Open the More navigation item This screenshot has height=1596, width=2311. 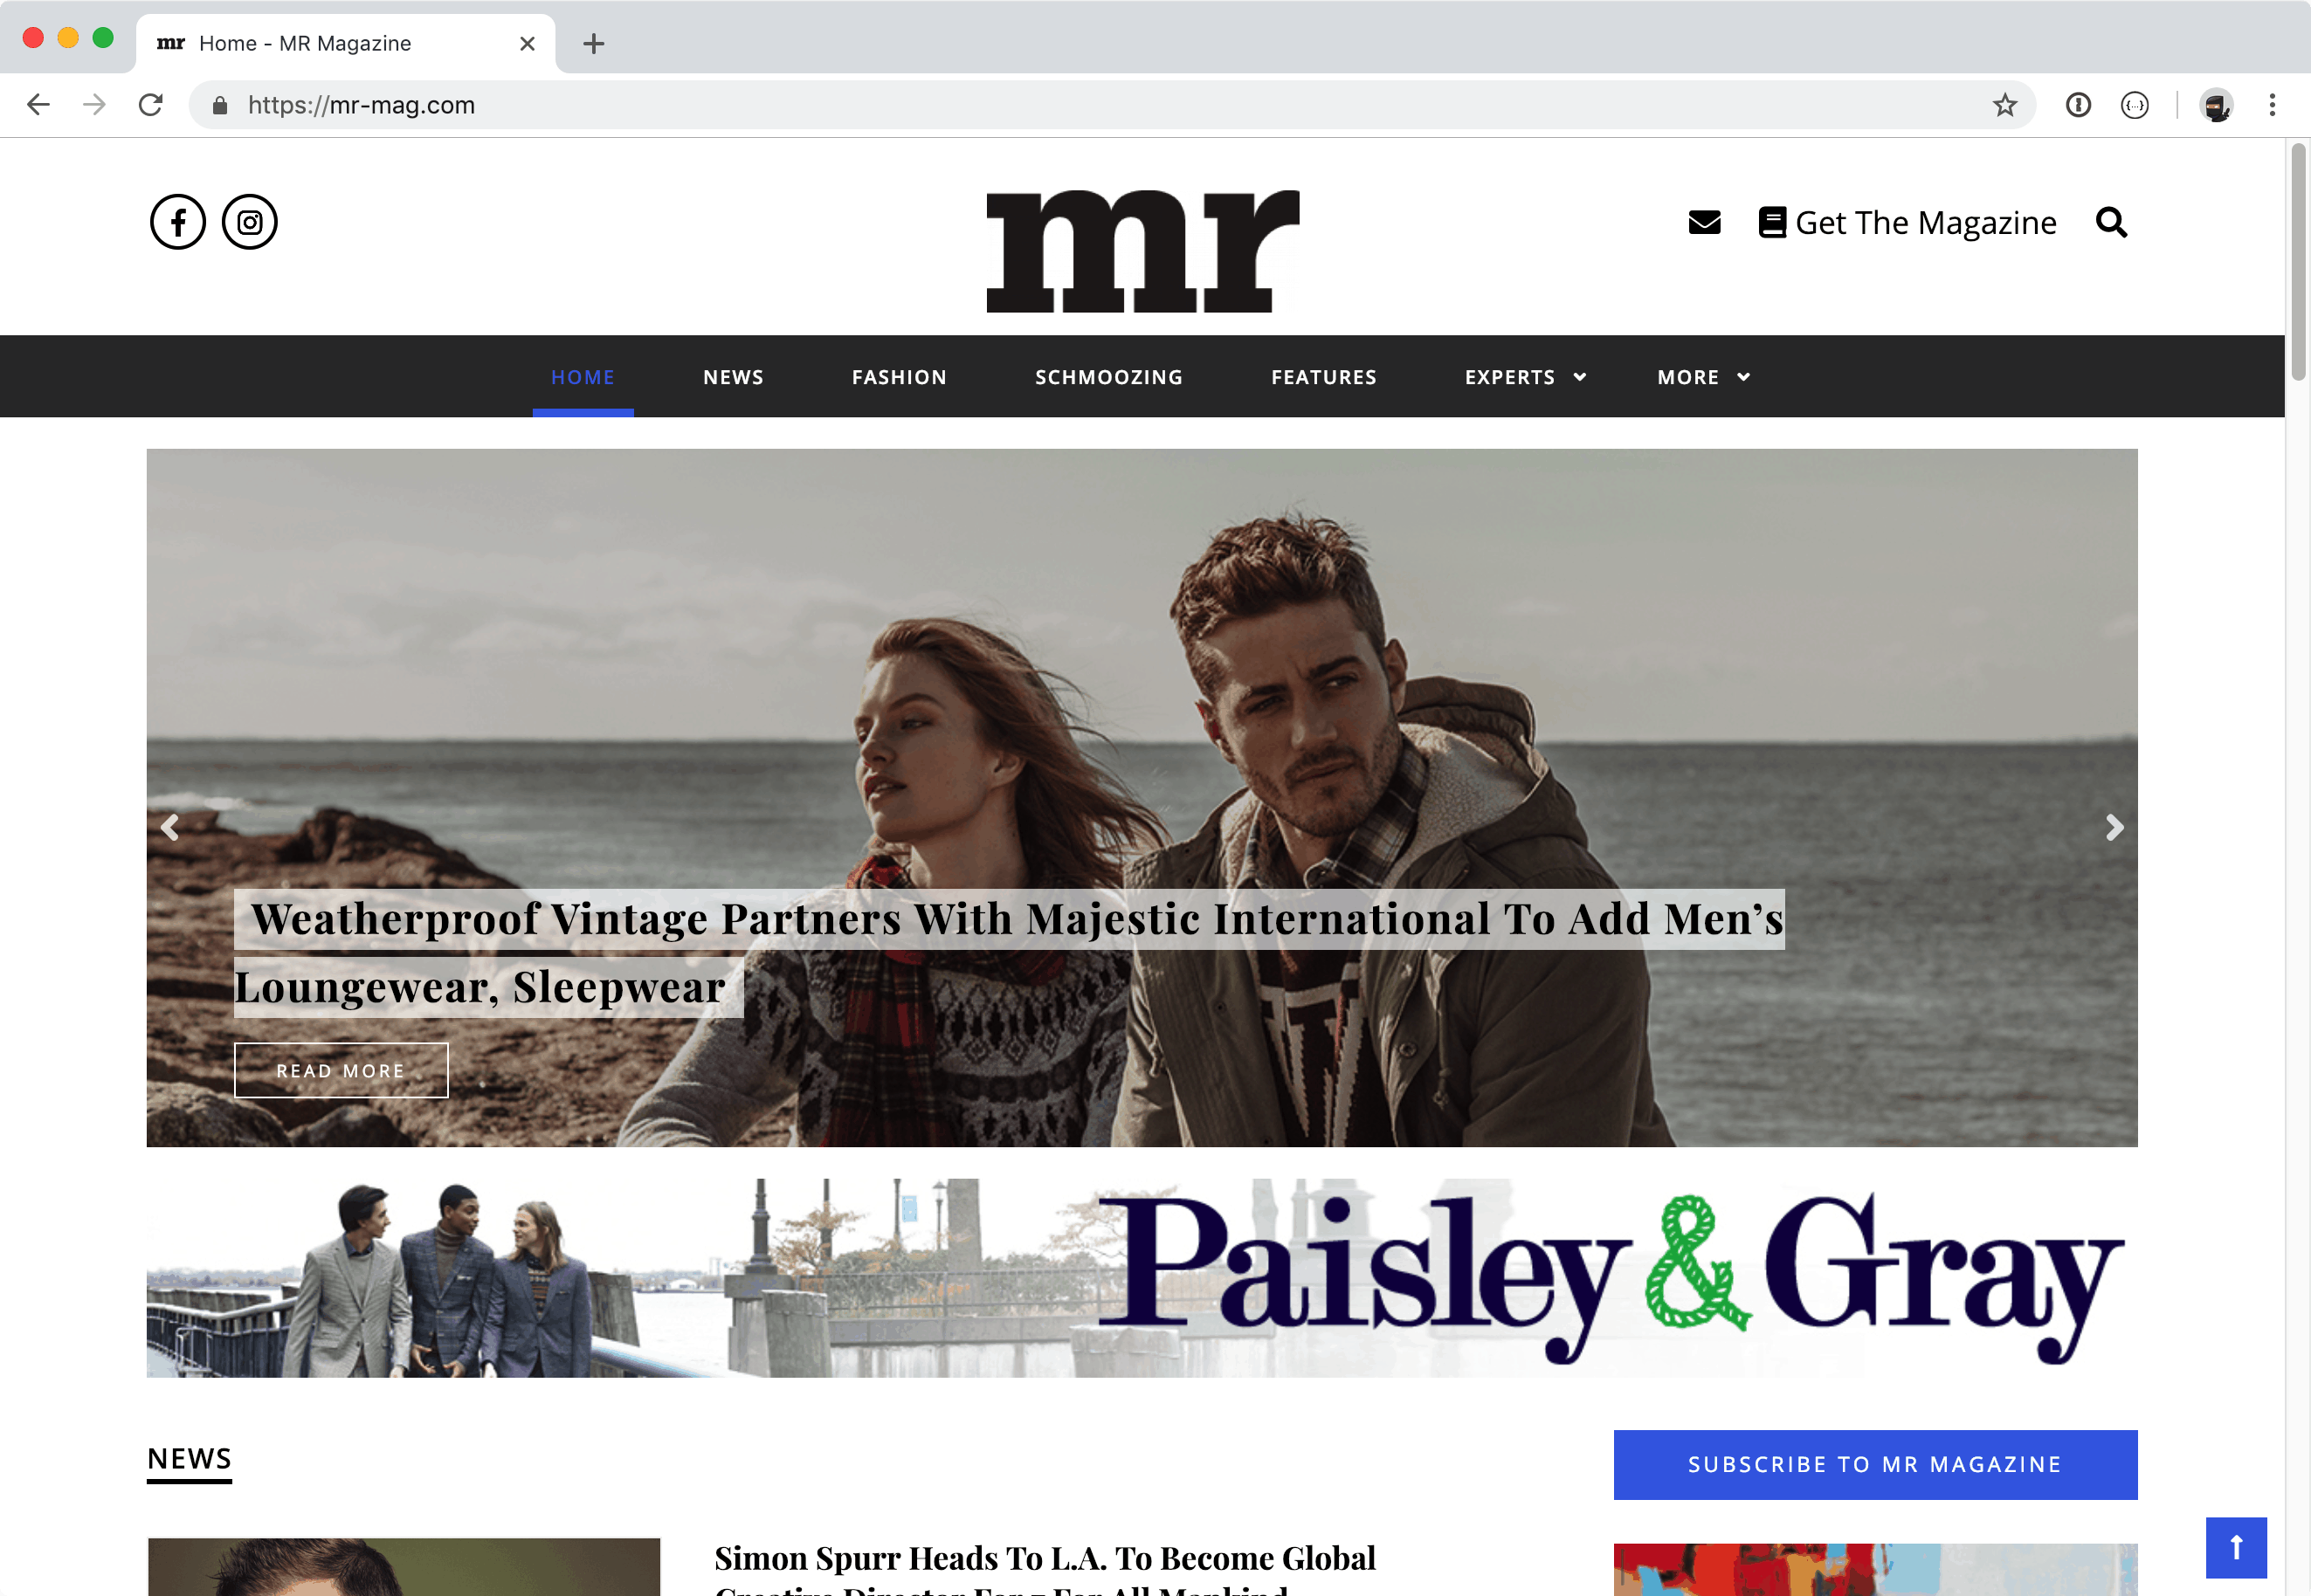click(1689, 377)
